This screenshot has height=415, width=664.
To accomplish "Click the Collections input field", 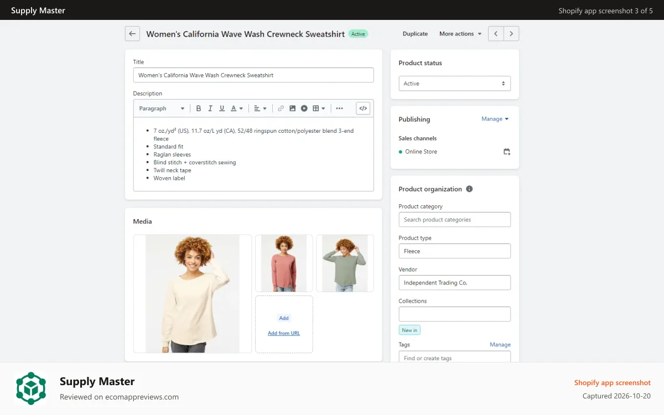I will point(455,314).
